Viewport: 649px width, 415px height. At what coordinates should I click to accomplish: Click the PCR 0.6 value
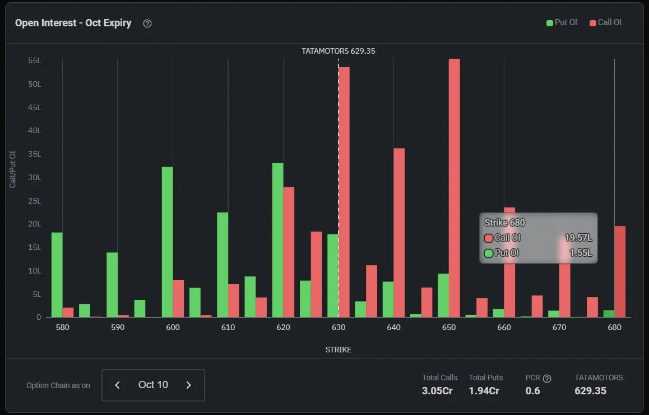(x=532, y=391)
